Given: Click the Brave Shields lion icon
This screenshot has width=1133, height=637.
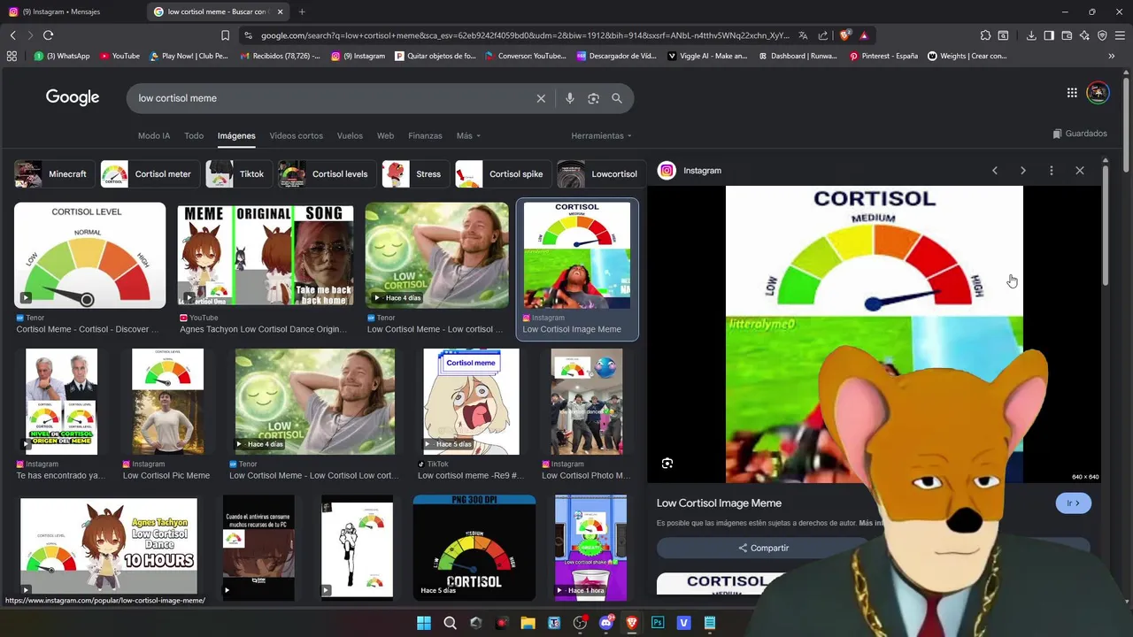Looking at the screenshot, I should point(845,35).
